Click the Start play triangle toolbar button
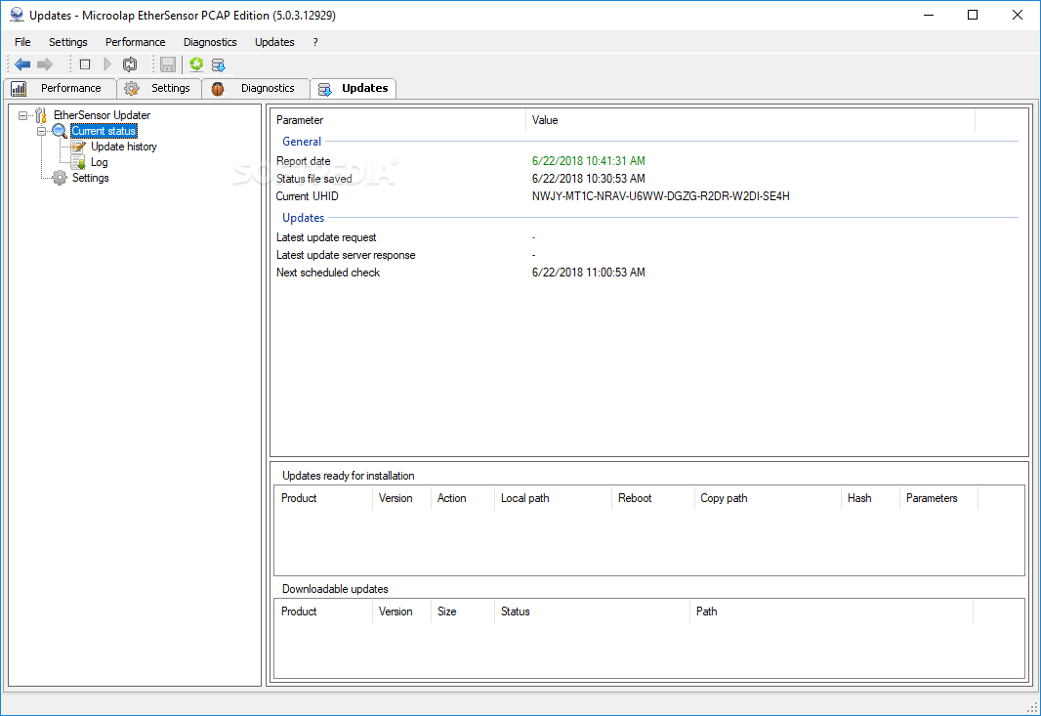 point(107,64)
